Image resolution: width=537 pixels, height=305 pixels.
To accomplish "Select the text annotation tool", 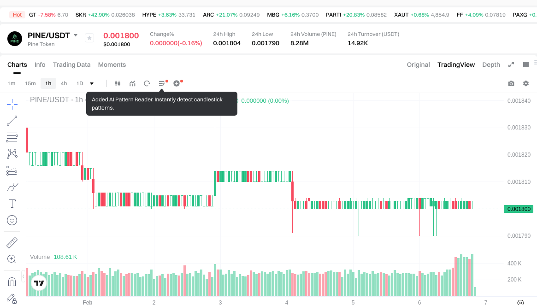I will (x=12, y=204).
